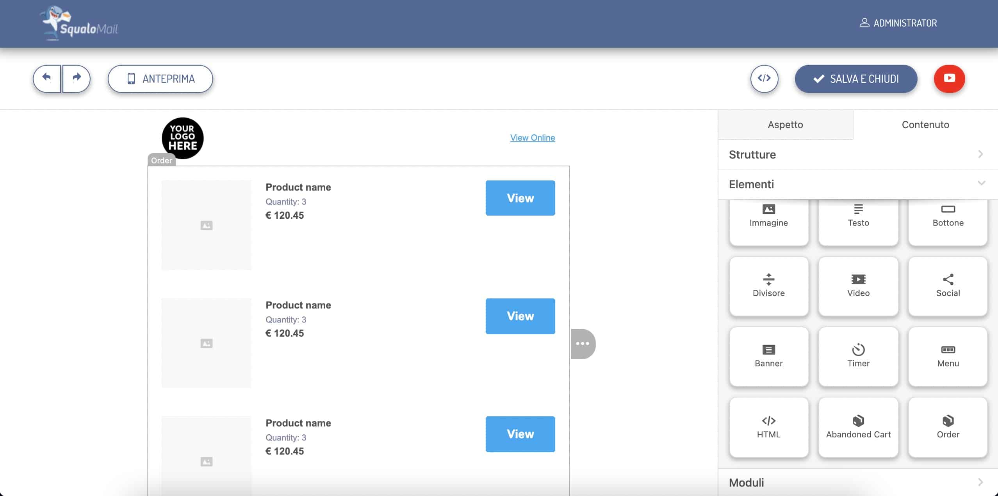This screenshot has height=496, width=998.
Task: Select the HTML element
Action: 768,427
